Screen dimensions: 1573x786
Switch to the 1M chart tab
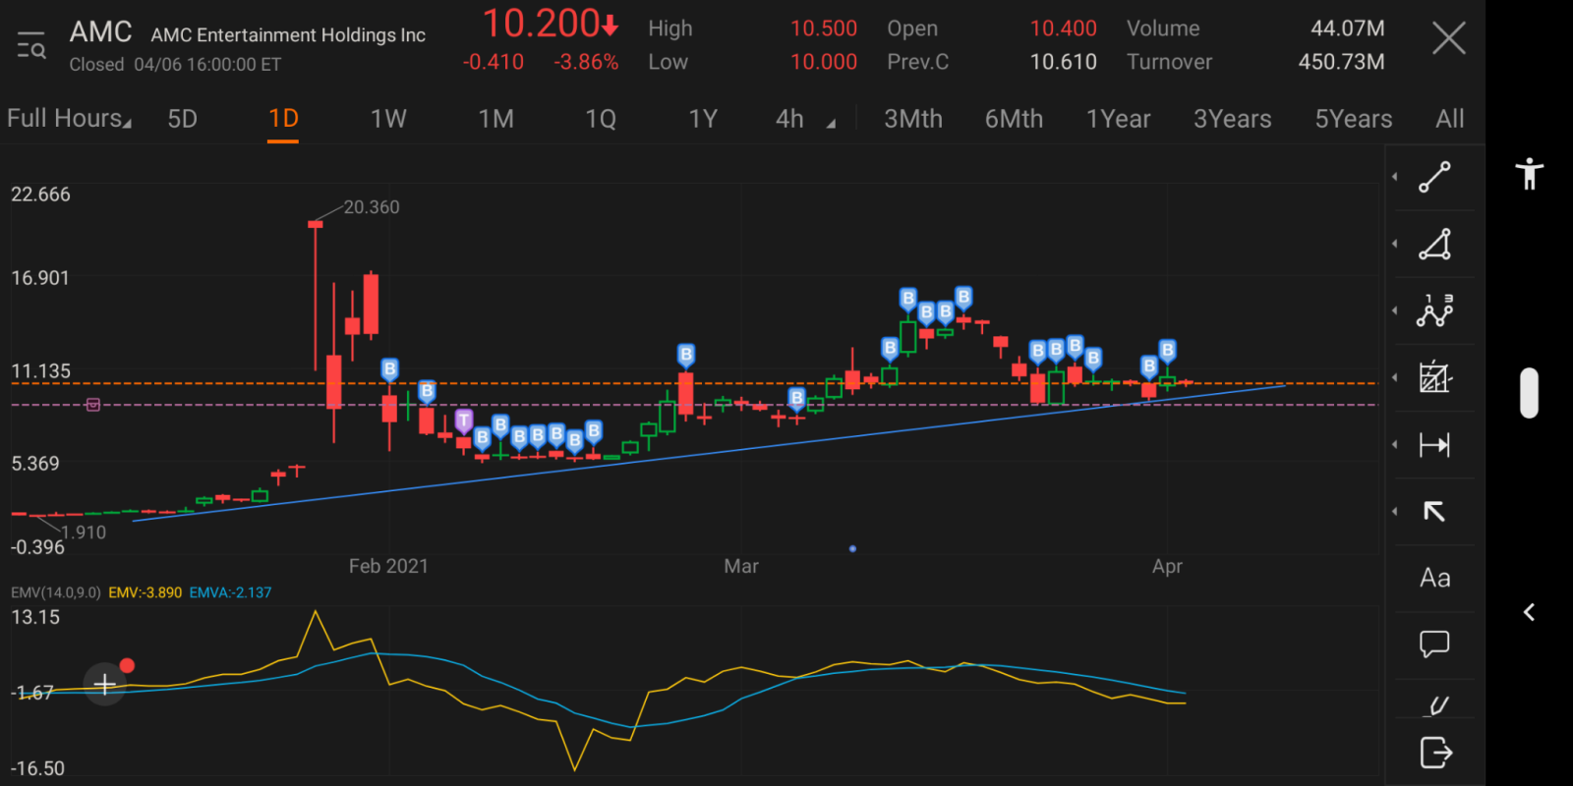(496, 119)
